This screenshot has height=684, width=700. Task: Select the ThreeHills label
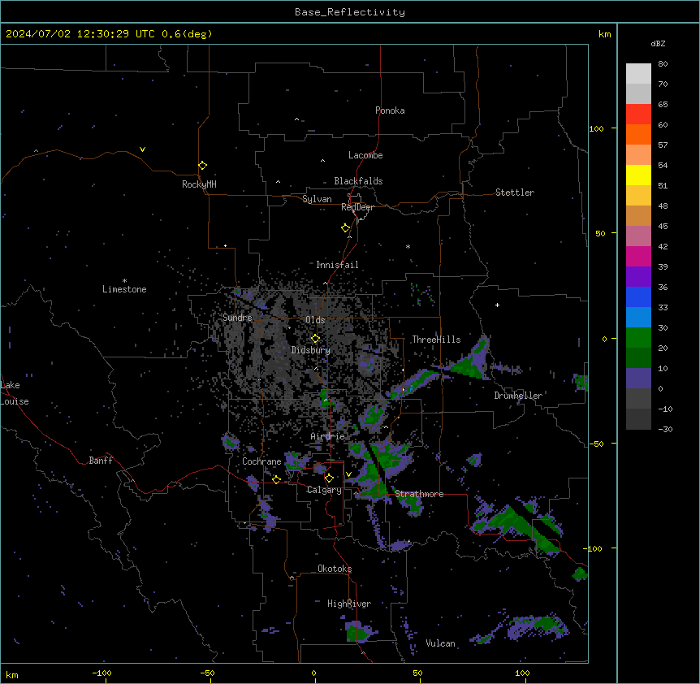tap(436, 340)
